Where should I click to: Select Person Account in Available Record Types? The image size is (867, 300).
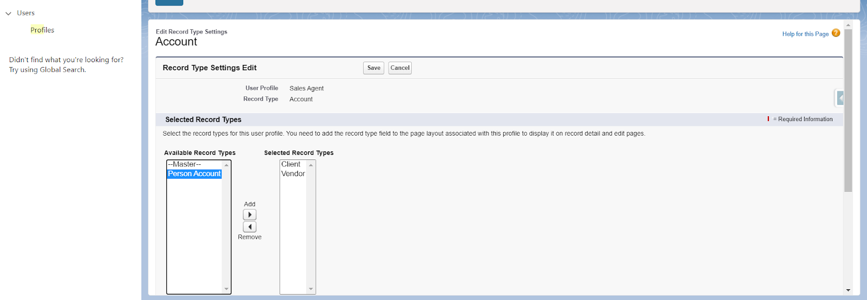(x=195, y=174)
